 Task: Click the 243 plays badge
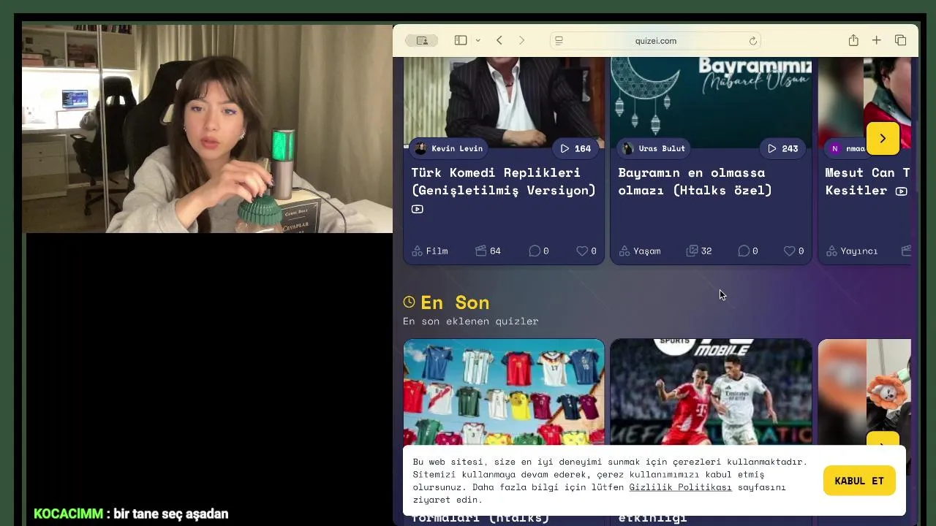782,148
